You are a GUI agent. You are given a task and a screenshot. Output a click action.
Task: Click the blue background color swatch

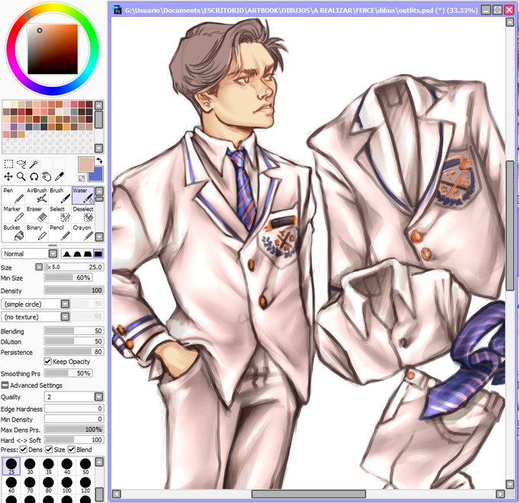[98, 176]
